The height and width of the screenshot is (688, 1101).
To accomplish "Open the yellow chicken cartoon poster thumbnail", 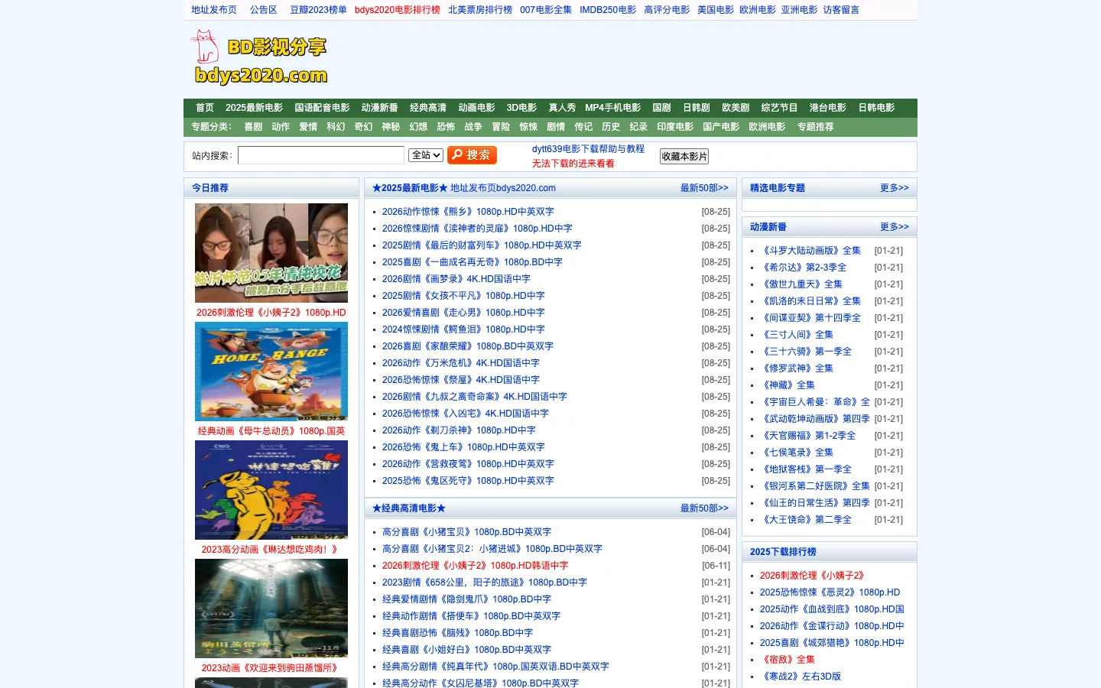I will tap(271, 490).
